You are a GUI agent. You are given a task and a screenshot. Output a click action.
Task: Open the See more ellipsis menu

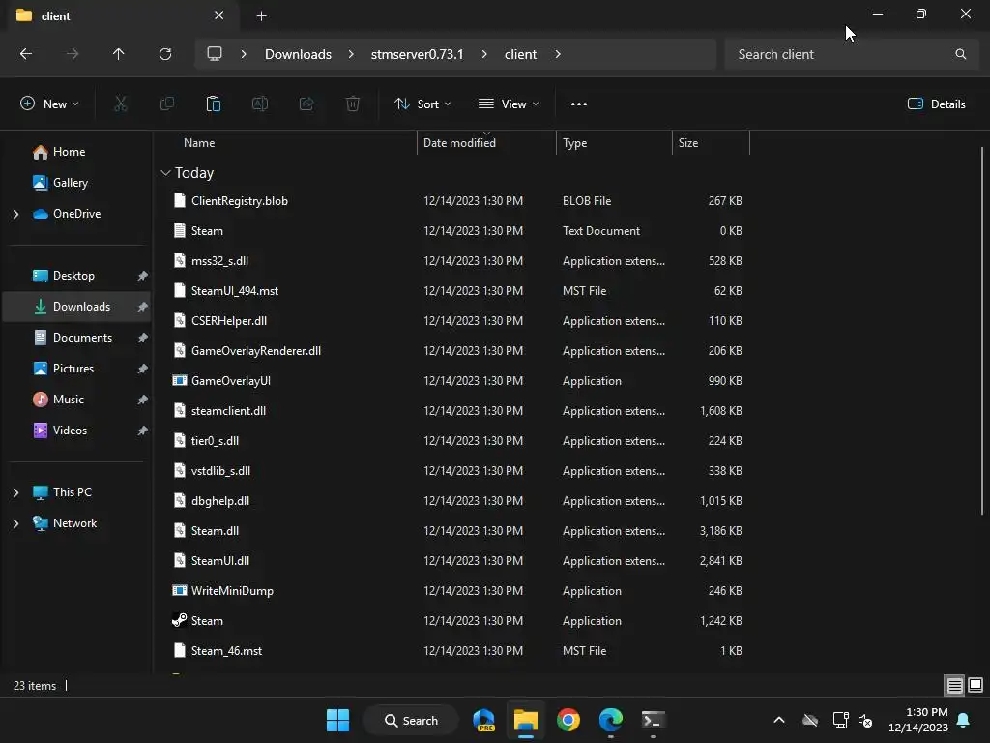tap(579, 104)
